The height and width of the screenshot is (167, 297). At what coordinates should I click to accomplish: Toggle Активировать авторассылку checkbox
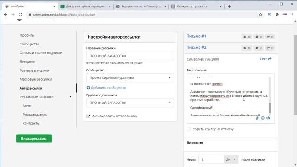click(x=88, y=116)
